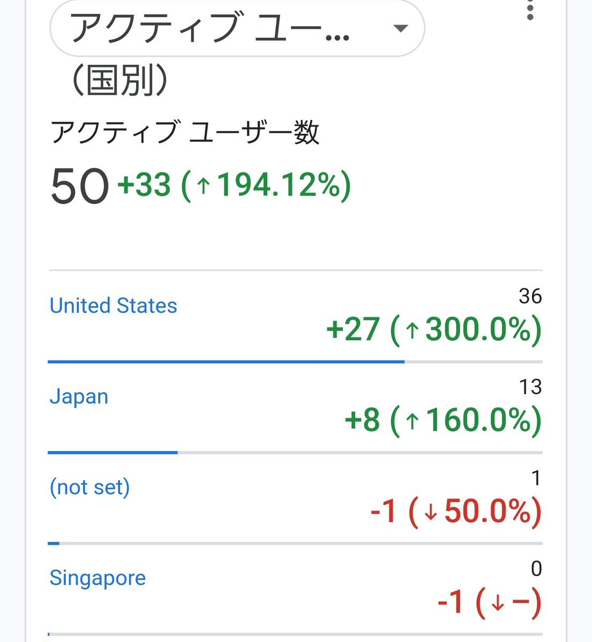Click the Japan blue progress bar
Image resolution: width=592 pixels, height=642 pixels.
click(x=113, y=453)
